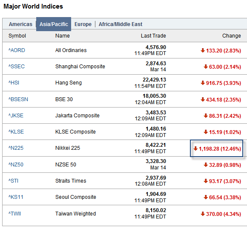Open the ^JKSE Jakarta symbol
The height and width of the screenshot is (227, 247).
[16, 116]
